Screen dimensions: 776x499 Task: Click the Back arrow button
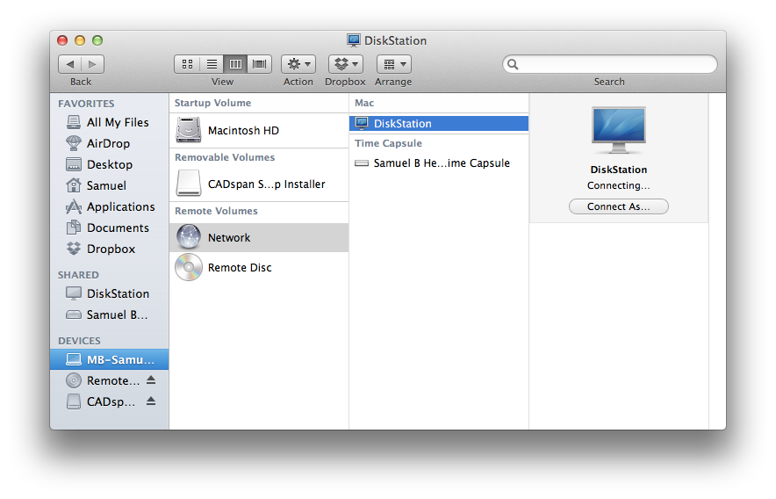69,64
